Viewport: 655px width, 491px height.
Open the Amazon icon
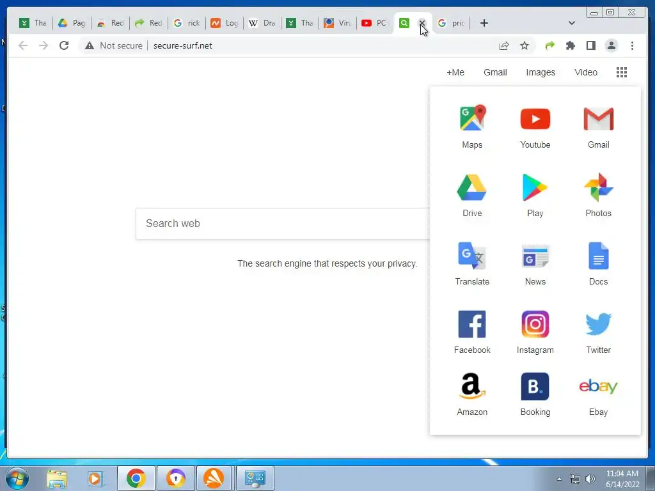pyautogui.click(x=472, y=386)
